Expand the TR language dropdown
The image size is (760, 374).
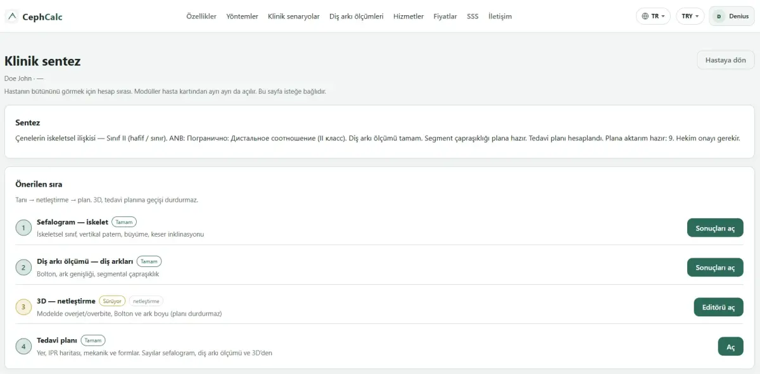(654, 16)
